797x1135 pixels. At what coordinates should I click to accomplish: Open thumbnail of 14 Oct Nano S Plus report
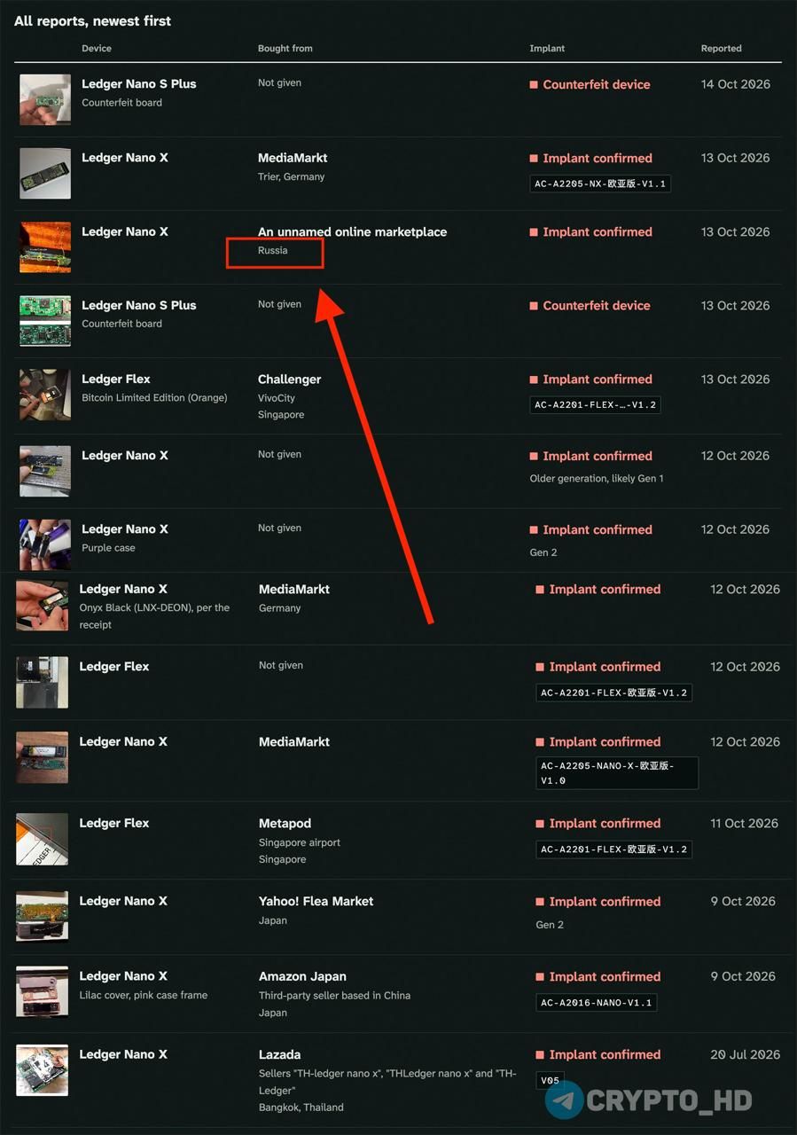(x=45, y=99)
